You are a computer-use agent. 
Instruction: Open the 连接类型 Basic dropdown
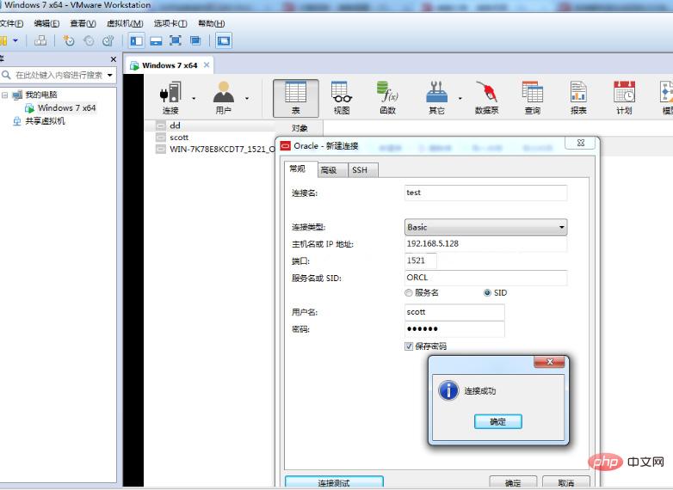click(486, 227)
